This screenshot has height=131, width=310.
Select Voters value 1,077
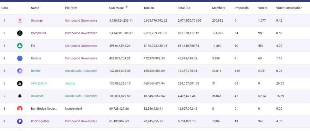click(262, 21)
